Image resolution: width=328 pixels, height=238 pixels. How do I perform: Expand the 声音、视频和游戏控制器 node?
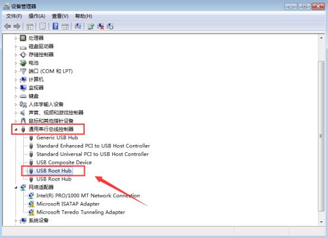[15, 112]
